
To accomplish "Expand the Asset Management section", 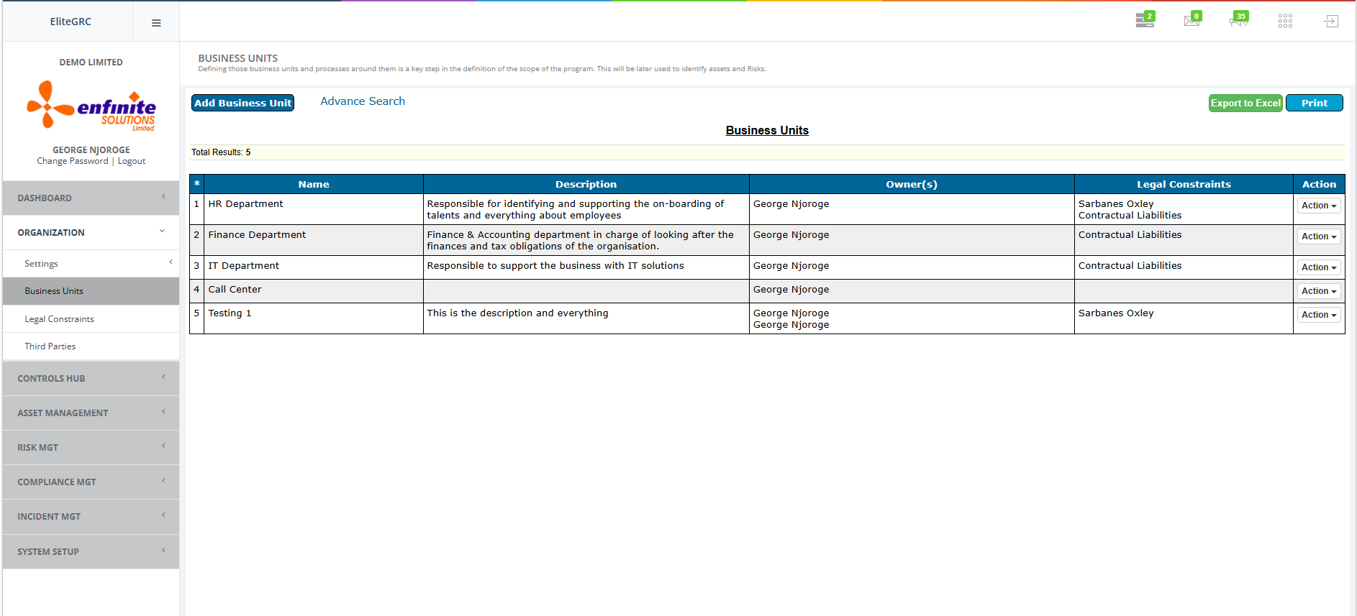I will (91, 413).
